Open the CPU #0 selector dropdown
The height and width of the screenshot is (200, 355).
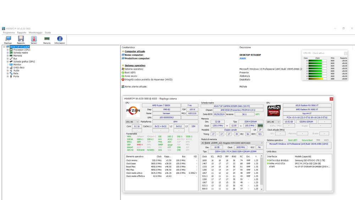132,121
